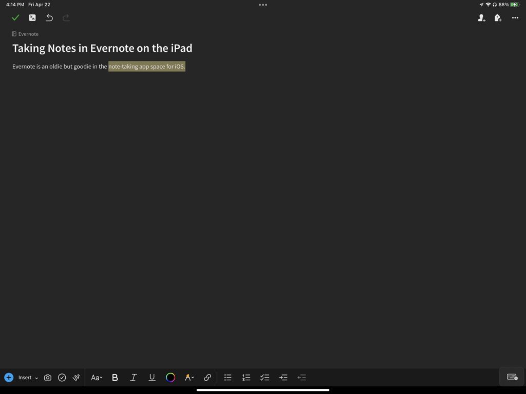Create a bulleted list
526x394 pixels.
pyautogui.click(x=228, y=378)
